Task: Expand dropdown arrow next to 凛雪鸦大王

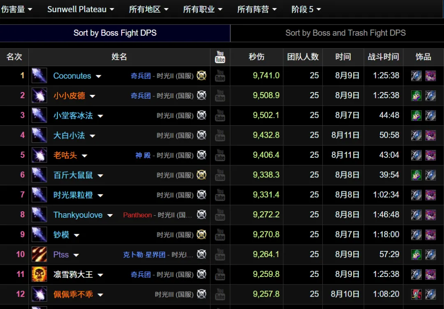Action: click(100, 275)
